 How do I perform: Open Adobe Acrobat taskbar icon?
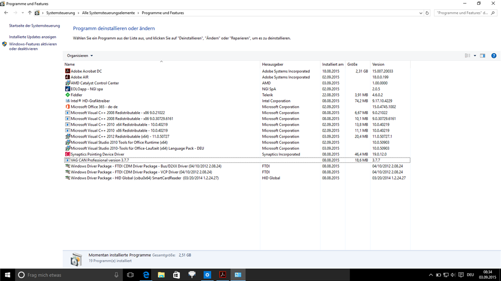tap(223, 275)
